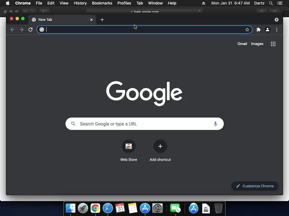The image size is (289, 216).
Task: Open the History menu
Action: click(80, 3)
